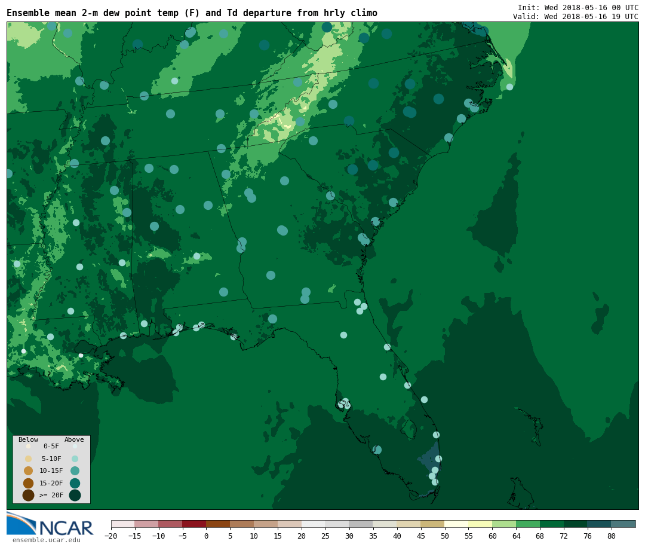The image size is (645, 547).
Task: Click the Above 0-5F smallest legend dot
Action: (x=75, y=446)
